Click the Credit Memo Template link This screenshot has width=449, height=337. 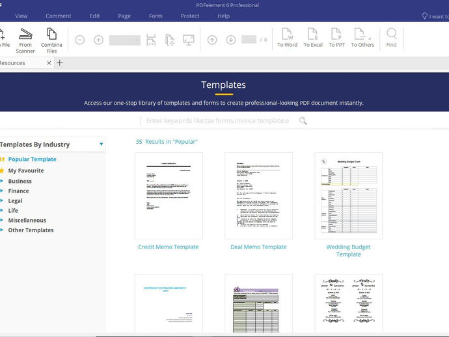169,247
